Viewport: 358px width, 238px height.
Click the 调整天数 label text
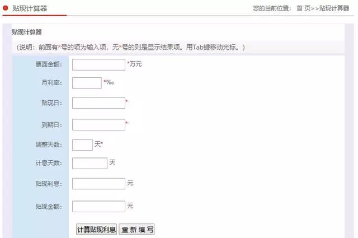click(x=48, y=145)
